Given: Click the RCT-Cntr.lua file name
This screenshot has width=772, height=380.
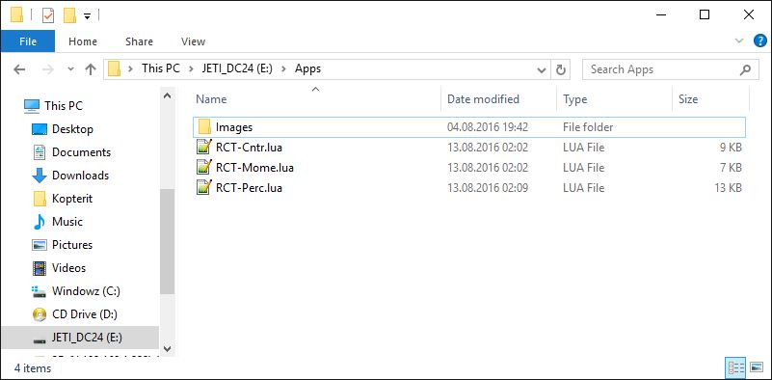Looking at the screenshot, I should [249, 148].
